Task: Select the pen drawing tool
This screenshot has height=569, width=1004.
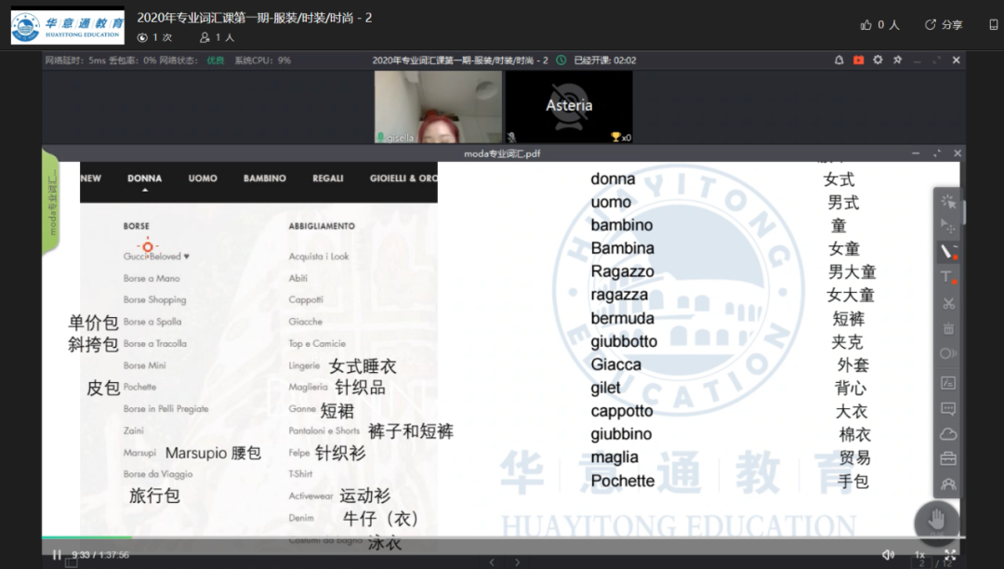Action: click(x=948, y=252)
